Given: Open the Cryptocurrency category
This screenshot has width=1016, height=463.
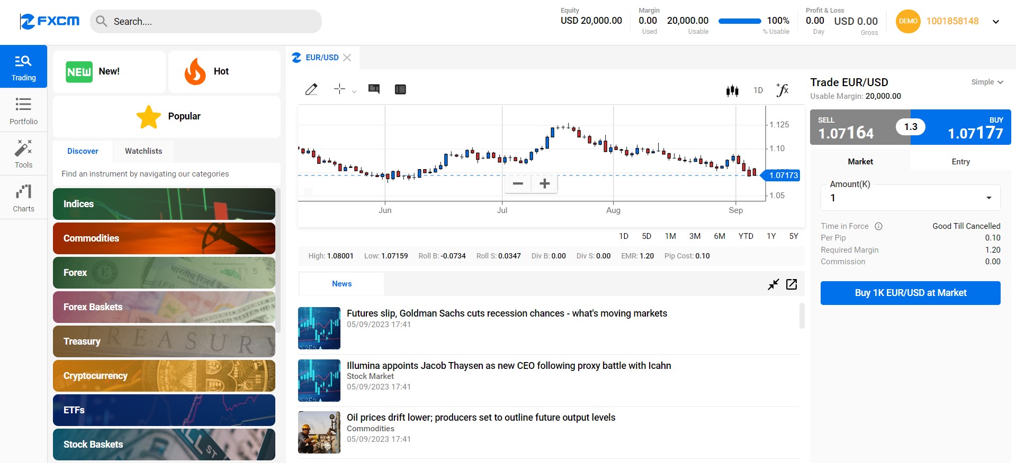Looking at the screenshot, I should [164, 376].
